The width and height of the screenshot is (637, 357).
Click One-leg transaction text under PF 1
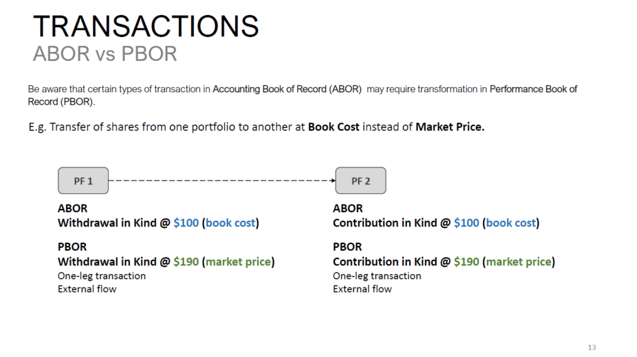pyautogui.click(x=101, y=276)
